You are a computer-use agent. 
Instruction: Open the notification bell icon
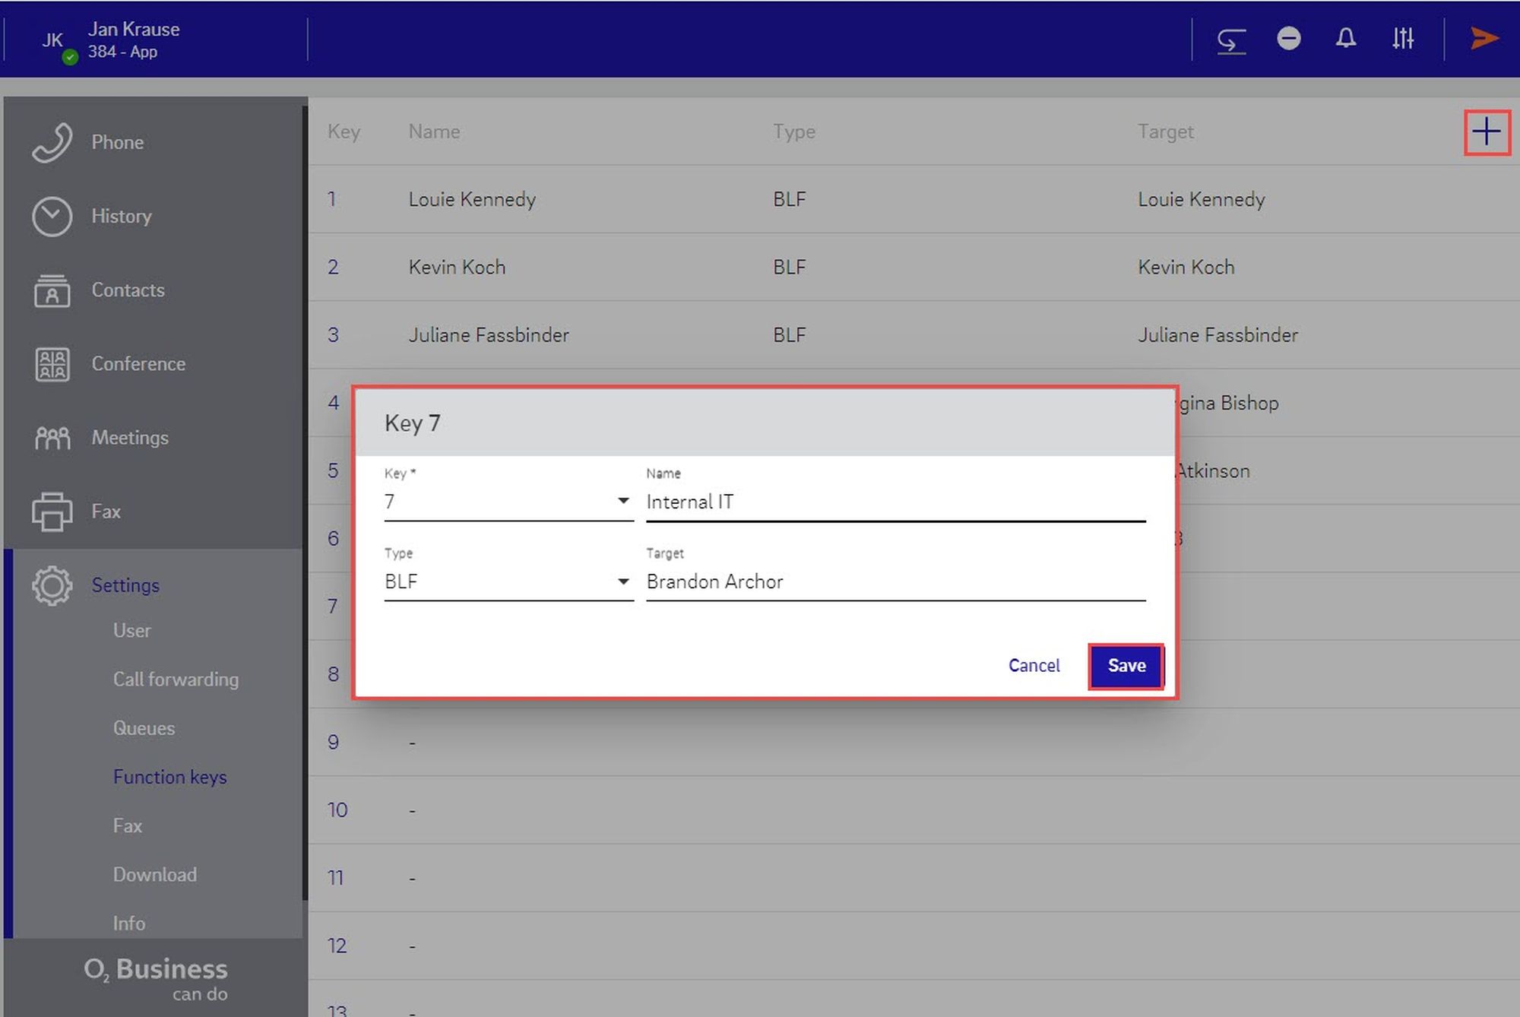point(1345,38)
